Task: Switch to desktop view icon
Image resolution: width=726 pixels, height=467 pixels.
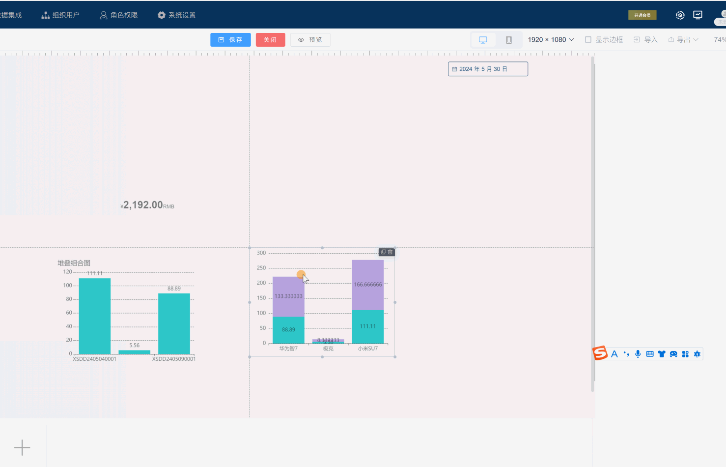Action: click(483, 40)
